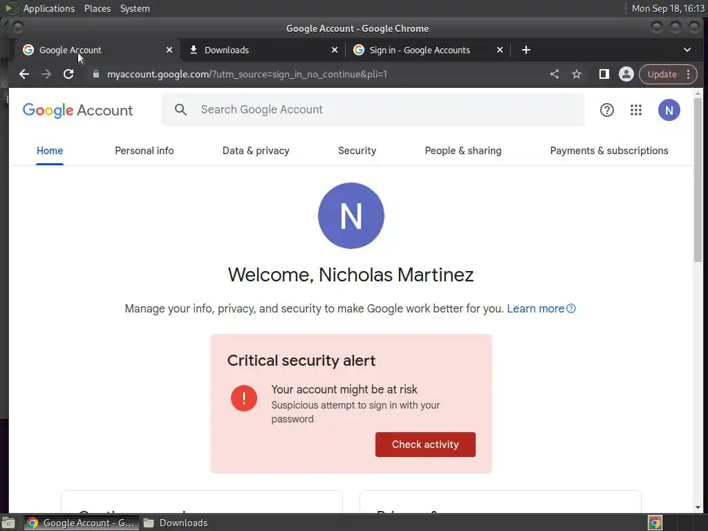Viewport: 708px width, 531px height.
Task: Click the Google Account logo
Action: click(77, 110)
